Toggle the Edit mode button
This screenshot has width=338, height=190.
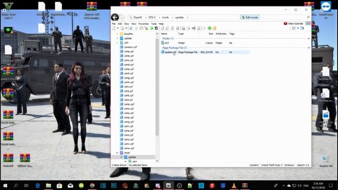tap(250, 17)
